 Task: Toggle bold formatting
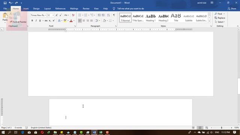tap(32, 21)
